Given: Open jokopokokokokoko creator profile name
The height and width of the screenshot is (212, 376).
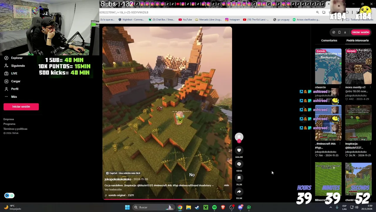Looking at the screenshot, I should pyautogui.click(x=118, y=179).
